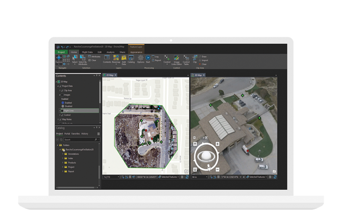344x210 pixels.
Task: Toggle the Map Notes layer checkbox
Action: click(60, 119)
